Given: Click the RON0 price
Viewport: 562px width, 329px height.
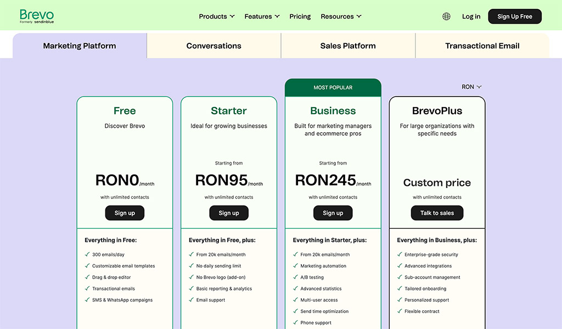Looking at the screenshot, I should coord(125,180).
